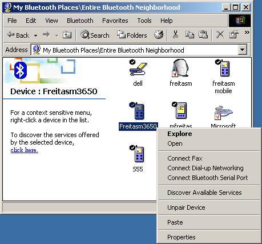Viewport: 262px width, 244px height.
Task: Select the freitasm mobile phone icon
Action: pos(223,68)
